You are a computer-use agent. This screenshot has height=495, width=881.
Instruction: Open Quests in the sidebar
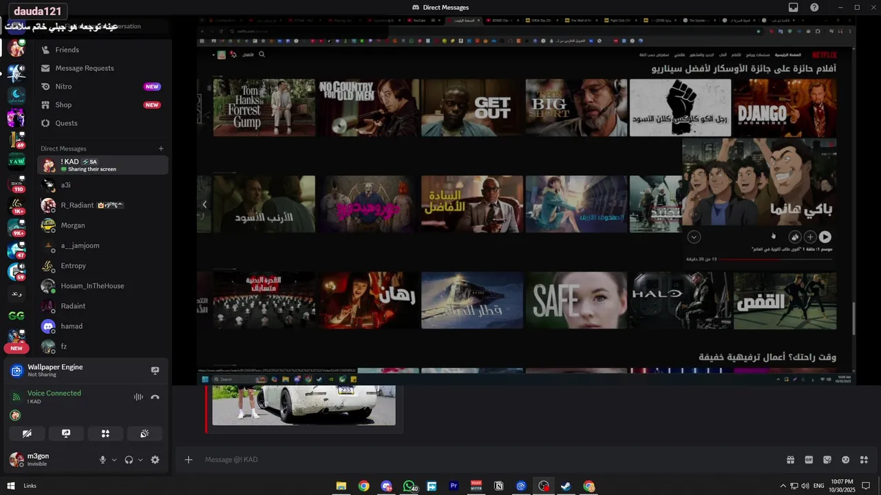103,123
